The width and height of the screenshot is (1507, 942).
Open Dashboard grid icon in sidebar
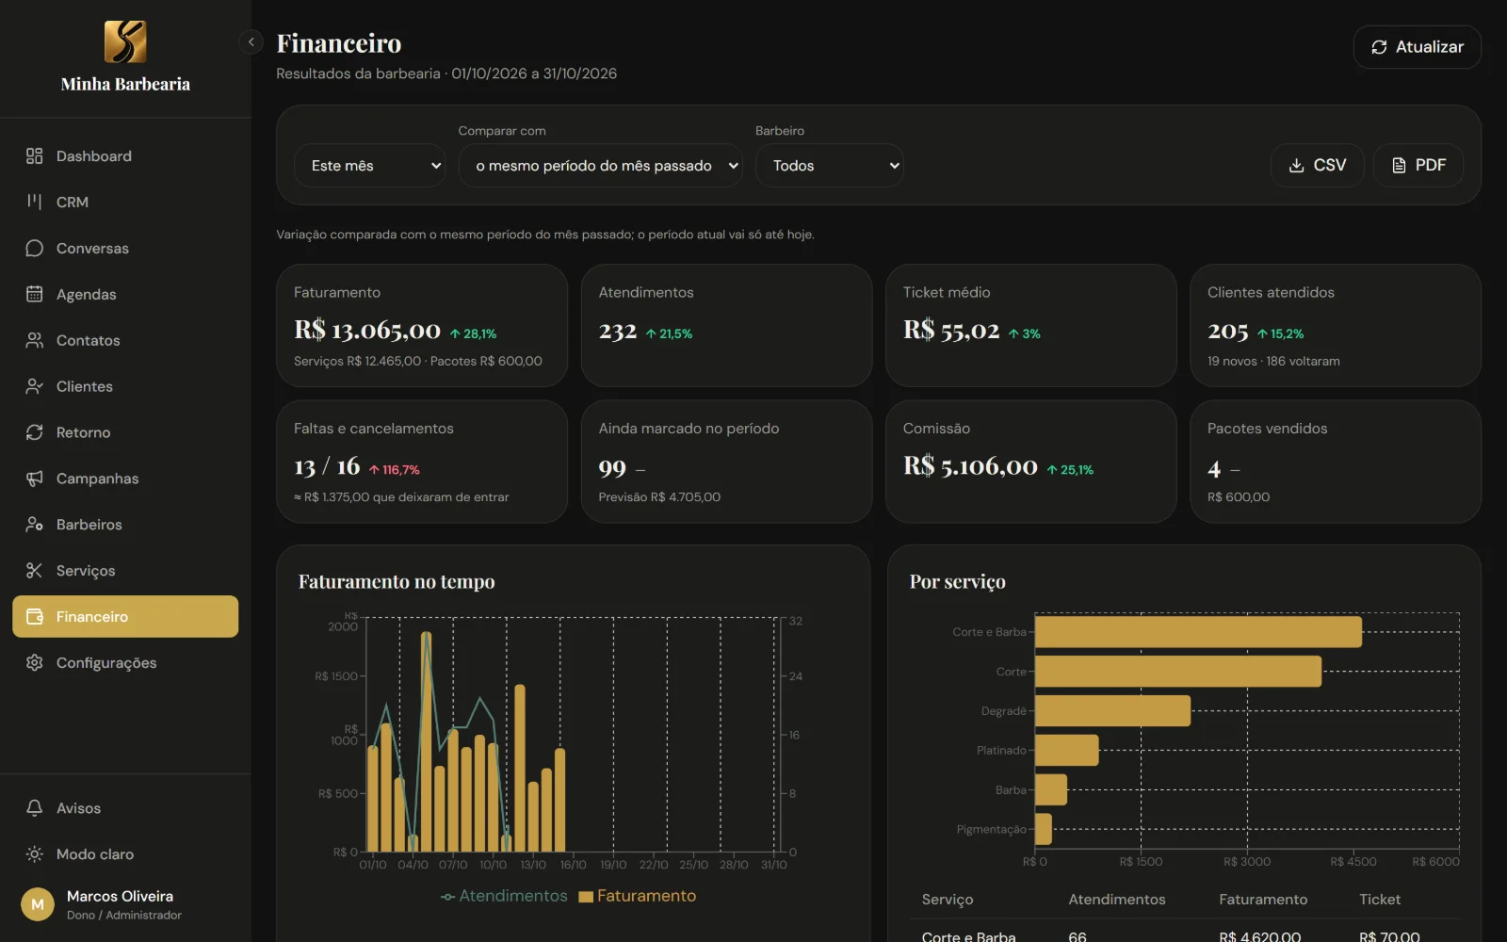[35, 156]
